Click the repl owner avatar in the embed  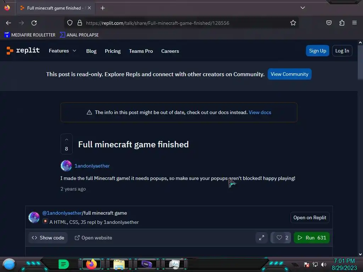pos(34,217)
